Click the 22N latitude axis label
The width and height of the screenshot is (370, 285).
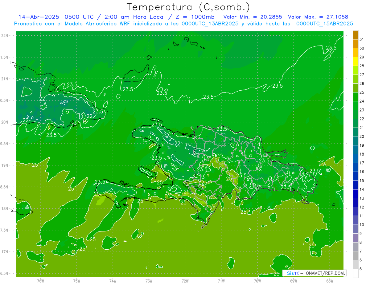click(5, 36)
